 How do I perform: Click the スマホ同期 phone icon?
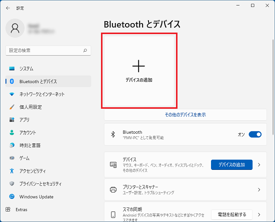pos(113,214)
